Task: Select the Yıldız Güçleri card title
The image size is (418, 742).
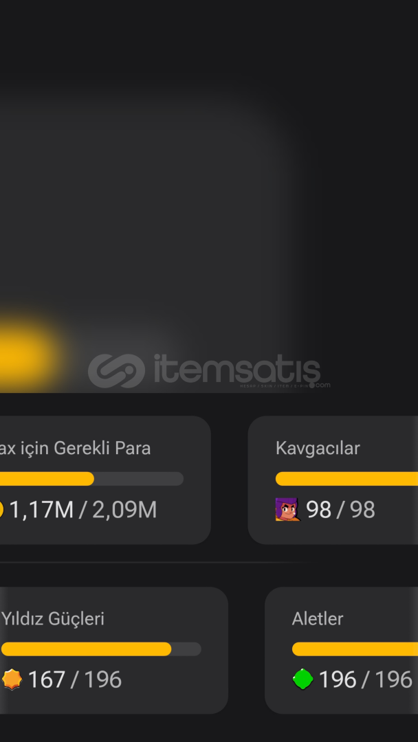Action: pyautogui.click(x=53, y=619)
